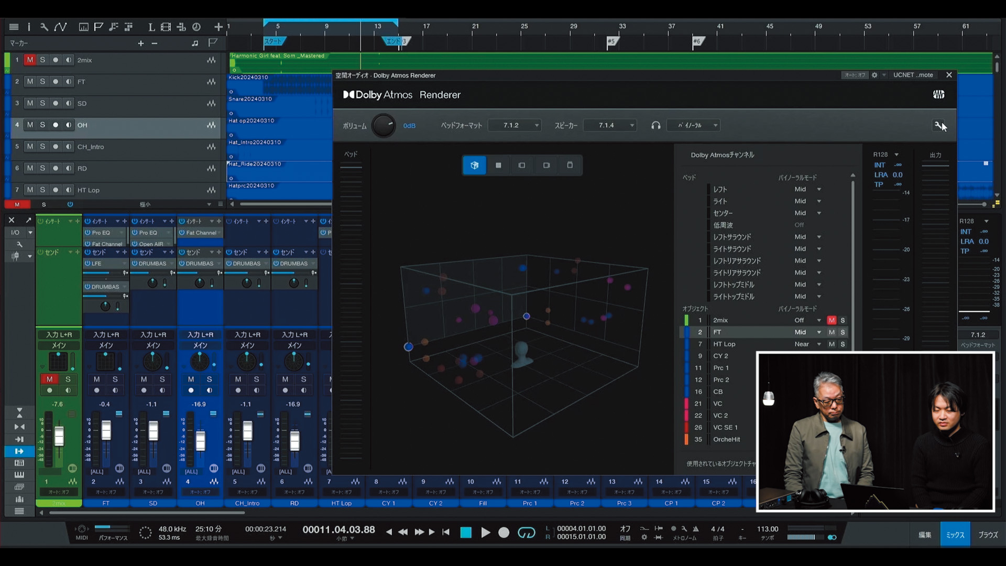Toggle monitor on CH_Intro track
The height and width of the screenshot is (566, 1006).
(69, 147)
